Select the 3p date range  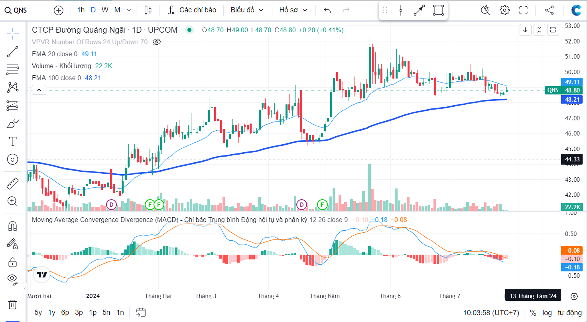[79, 312]
